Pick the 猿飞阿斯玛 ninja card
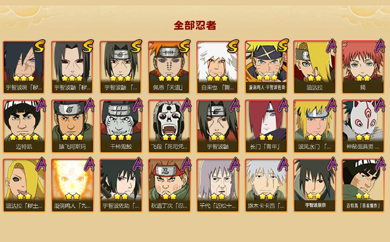Viewport: 390px width, 242px height. (72, 126)
